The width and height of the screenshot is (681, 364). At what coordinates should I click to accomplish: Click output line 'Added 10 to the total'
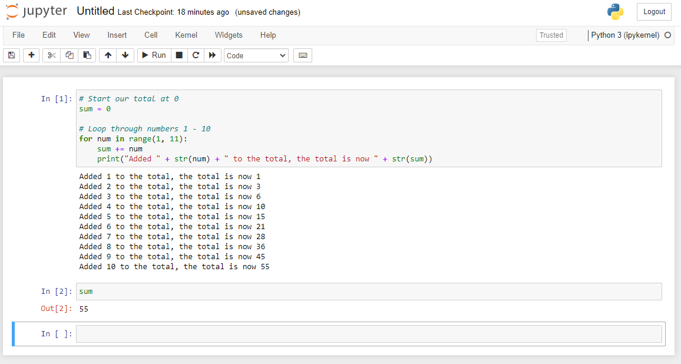(x=174, y=267)
